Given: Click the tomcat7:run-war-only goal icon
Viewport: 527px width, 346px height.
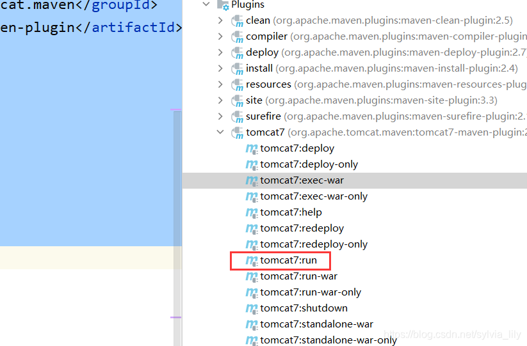Looking at the screenshot, I should [x=252, y=293].
